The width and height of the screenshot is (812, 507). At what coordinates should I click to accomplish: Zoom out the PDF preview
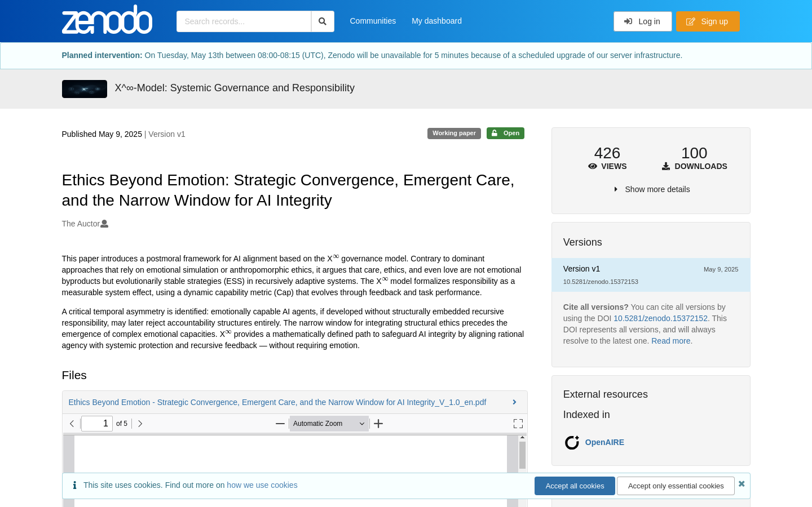click(x=280, y=424)
